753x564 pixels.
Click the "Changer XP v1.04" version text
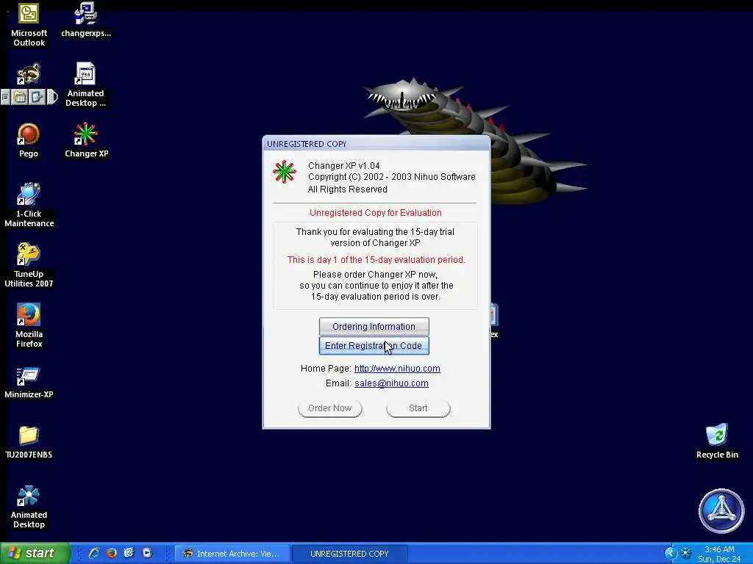(x=344, y=166)
